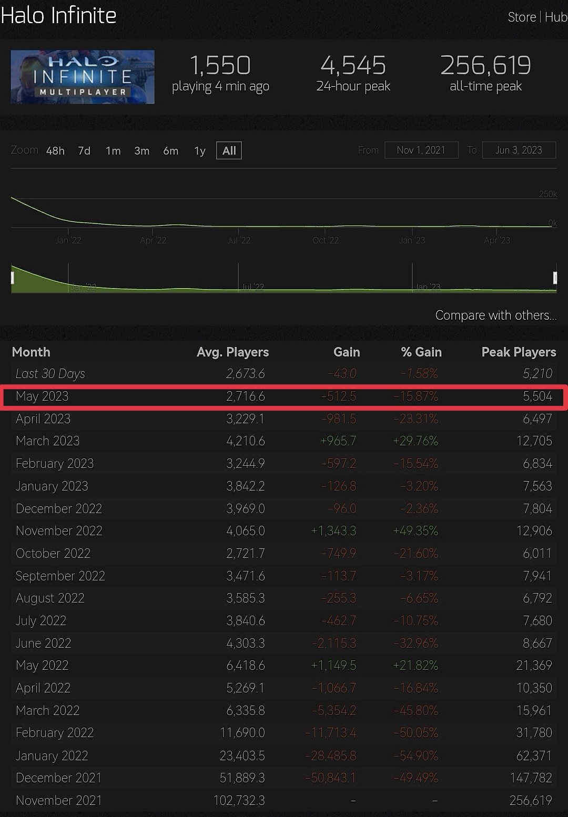
Task: Set chart zoom to 3m
Action: coord(142,151)
